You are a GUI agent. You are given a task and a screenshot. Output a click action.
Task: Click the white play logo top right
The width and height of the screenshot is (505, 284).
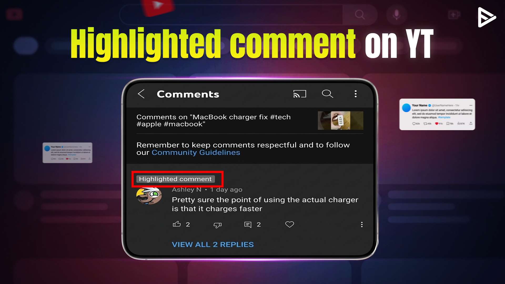click(x=487, y=17)
